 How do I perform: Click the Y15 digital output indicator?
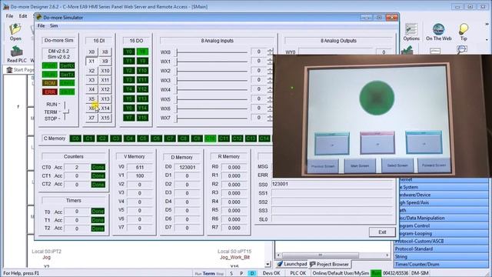142,118
